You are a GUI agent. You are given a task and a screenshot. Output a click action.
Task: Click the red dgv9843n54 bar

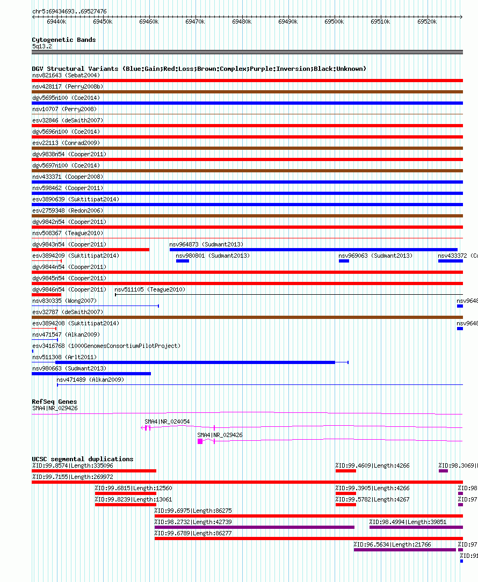click(91, 250)
